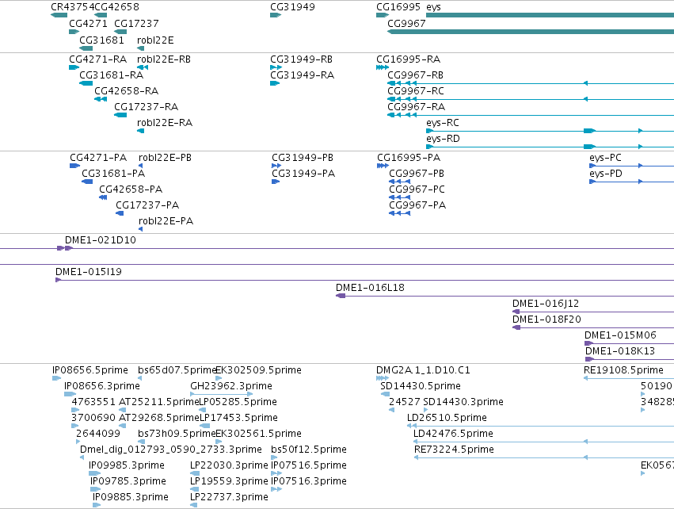Click protein CG16995-PA
Screen dimensions: 674x509
409,158
